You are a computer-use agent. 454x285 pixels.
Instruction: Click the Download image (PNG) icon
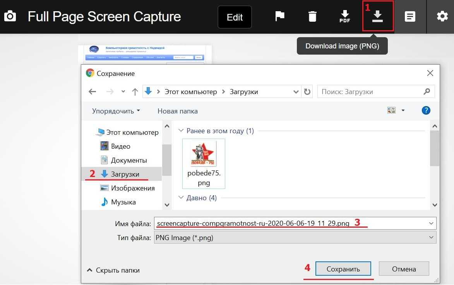(x=378, y=16)
